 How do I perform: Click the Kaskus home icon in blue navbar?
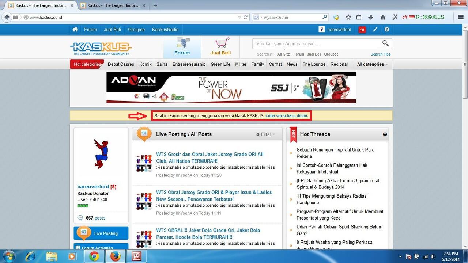coord(75,30)
